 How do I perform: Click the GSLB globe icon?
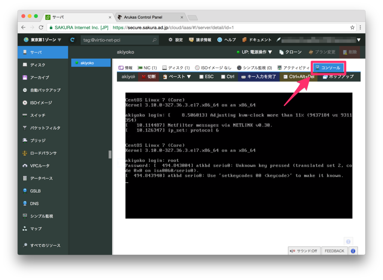coord(25,191)
